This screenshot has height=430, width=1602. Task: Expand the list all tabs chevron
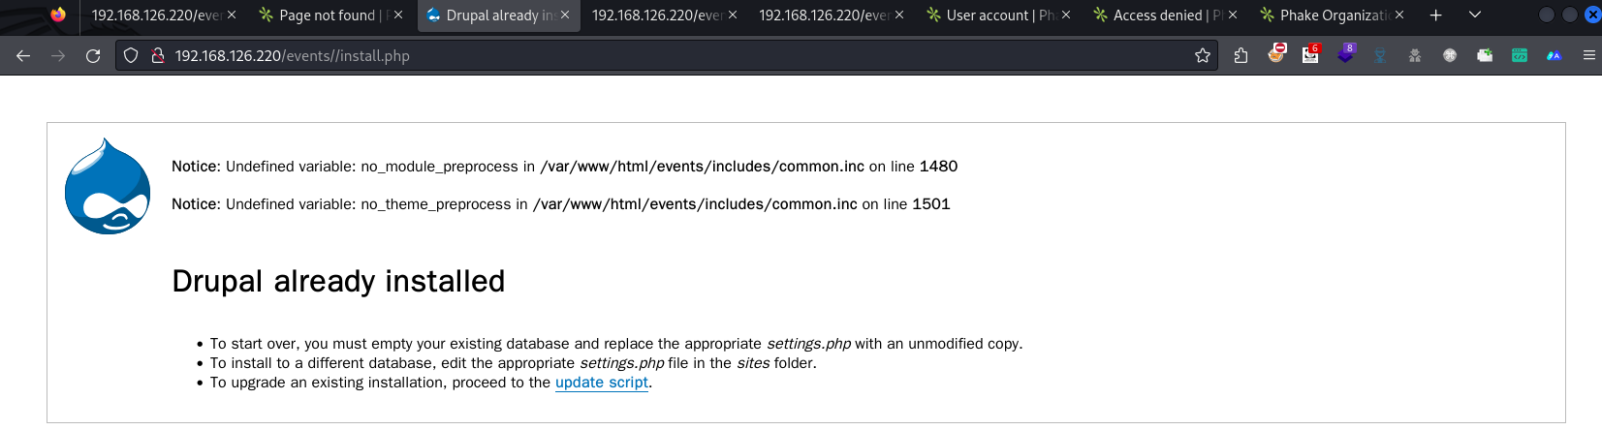[x=1475, y=15]
